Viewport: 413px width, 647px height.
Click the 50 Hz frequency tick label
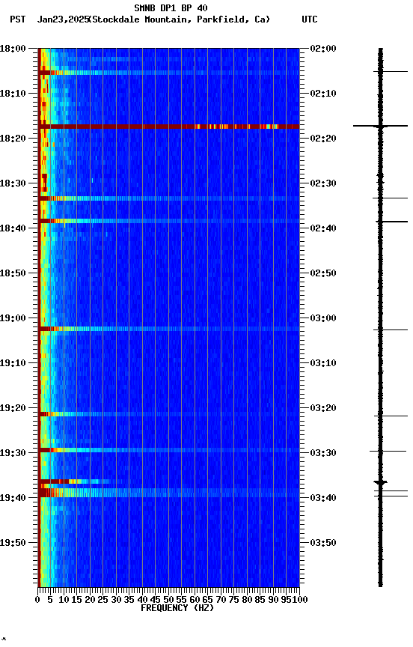(x=168, y=600)
